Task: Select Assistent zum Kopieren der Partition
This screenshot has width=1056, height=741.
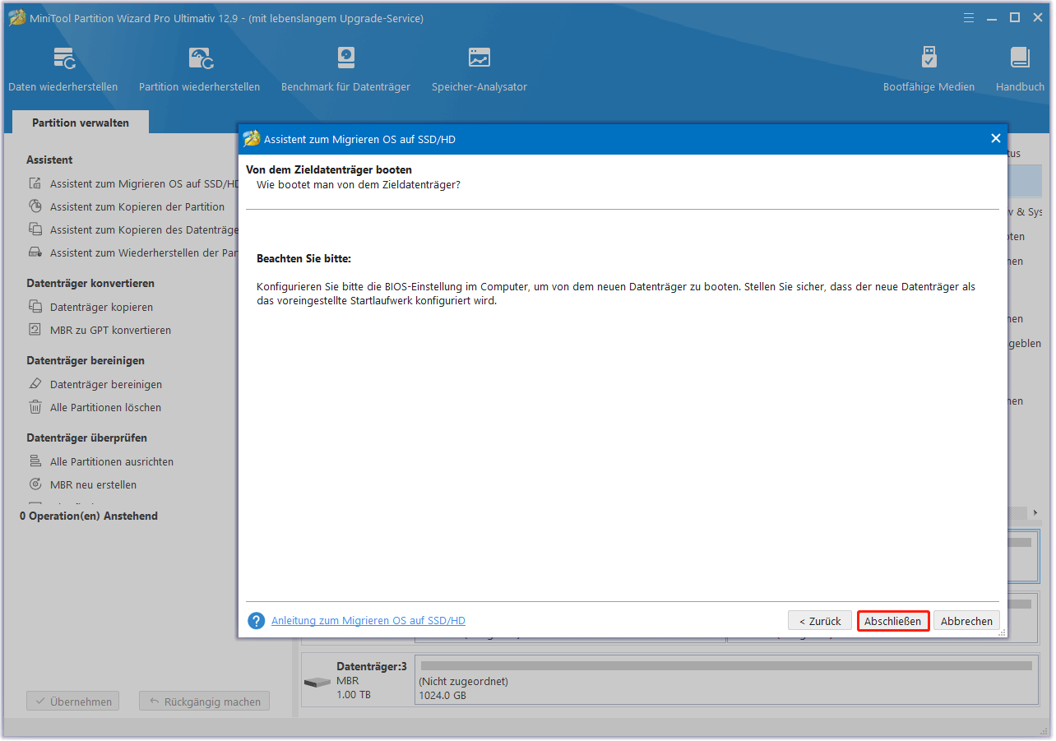Action: pyautogui.click(x=137, y=206)
